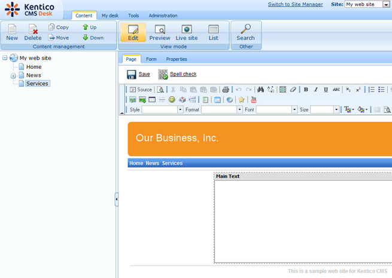Switch to Preview view mode
The height and width of the screenshot is (278, 392).
click(160, 32)
